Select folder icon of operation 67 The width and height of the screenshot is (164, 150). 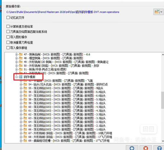[x=25, y=133]
